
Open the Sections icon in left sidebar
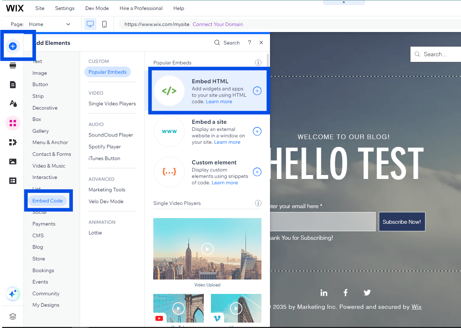point(13,65)
